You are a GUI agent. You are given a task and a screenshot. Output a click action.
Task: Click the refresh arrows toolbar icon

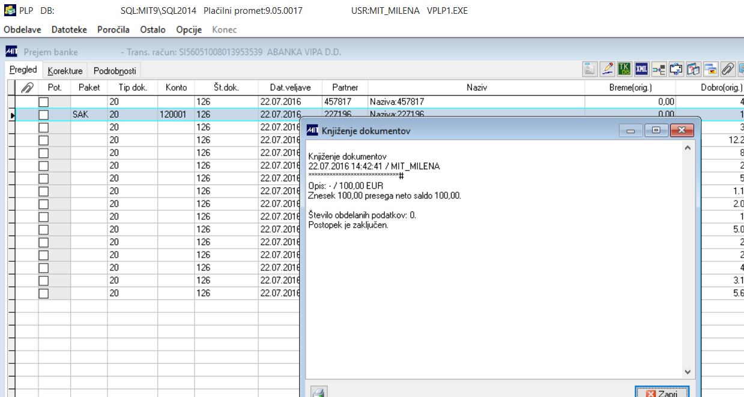676,69
